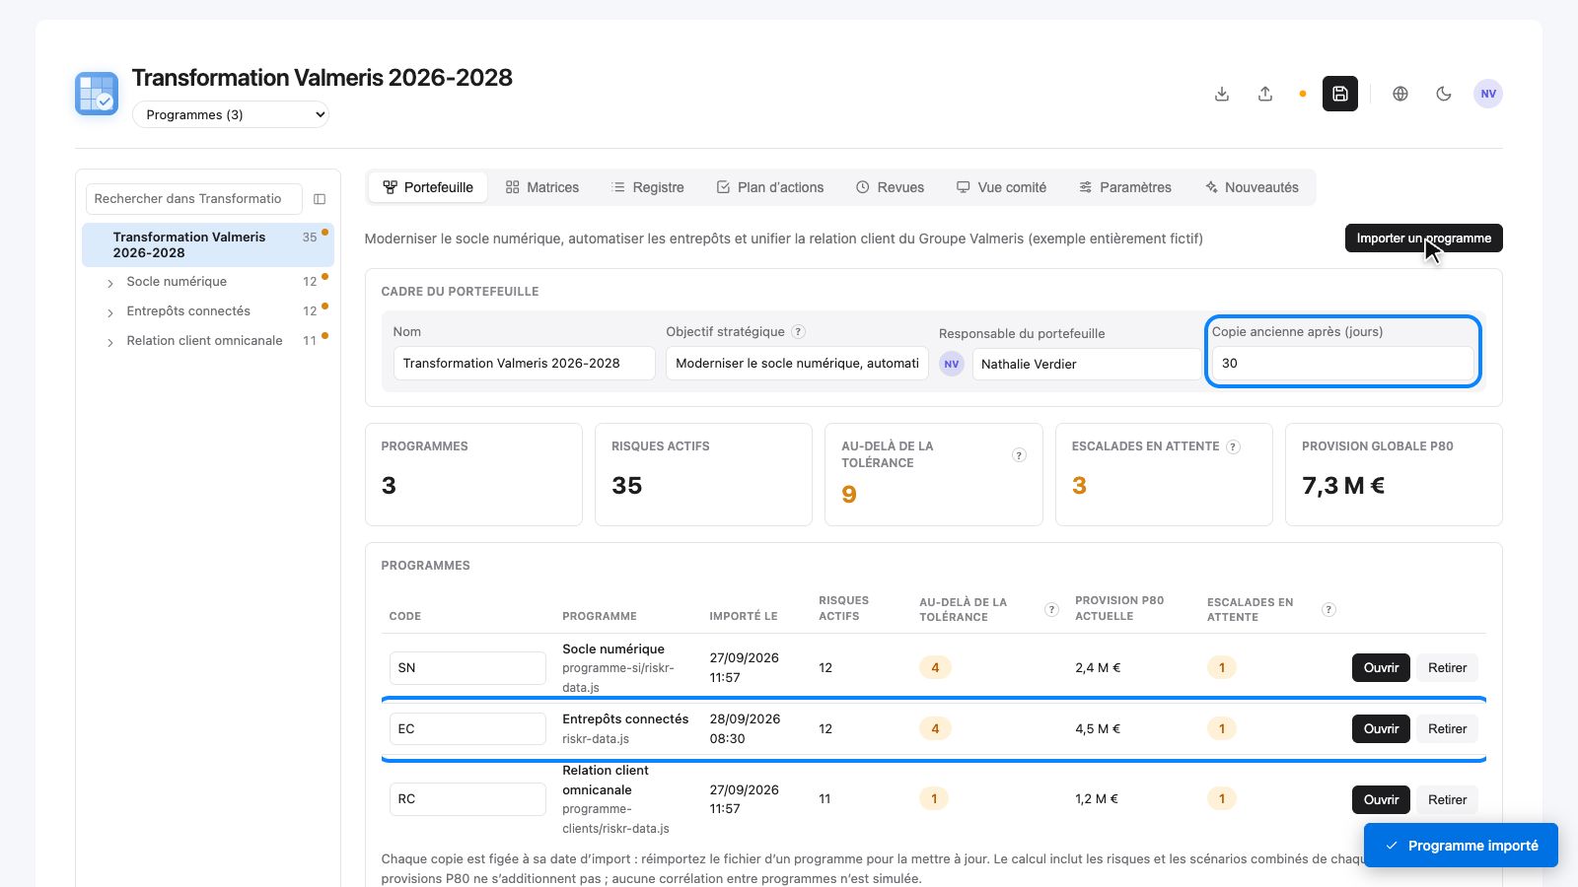Screen dimensions: 1578x887
Task: Select Transformation Valmeris 2026-2028 in sidebar
Action: pos(208,244)
